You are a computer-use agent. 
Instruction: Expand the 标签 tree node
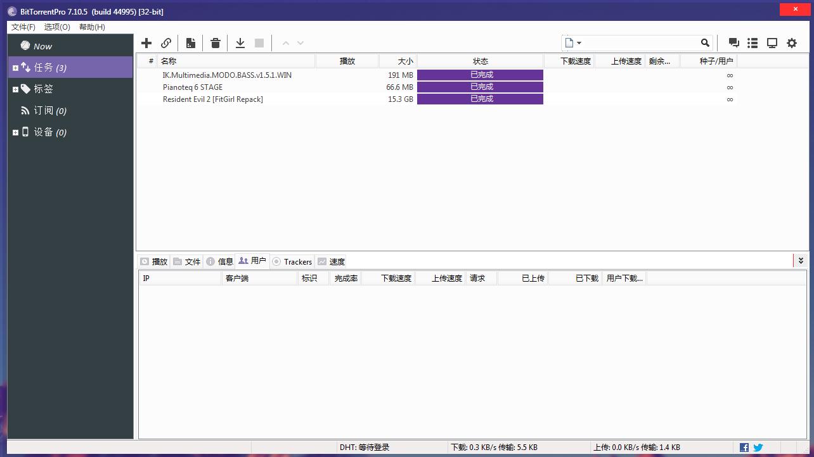pos(15,89)
